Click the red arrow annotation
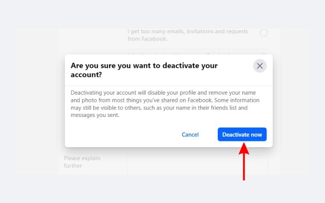 click(244, 163)
